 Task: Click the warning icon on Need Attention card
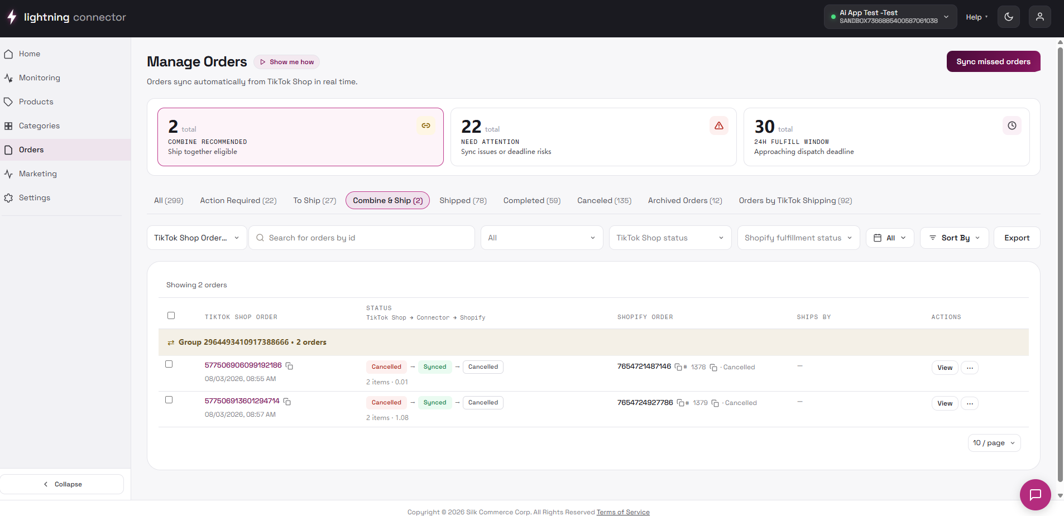coord(719,126)
